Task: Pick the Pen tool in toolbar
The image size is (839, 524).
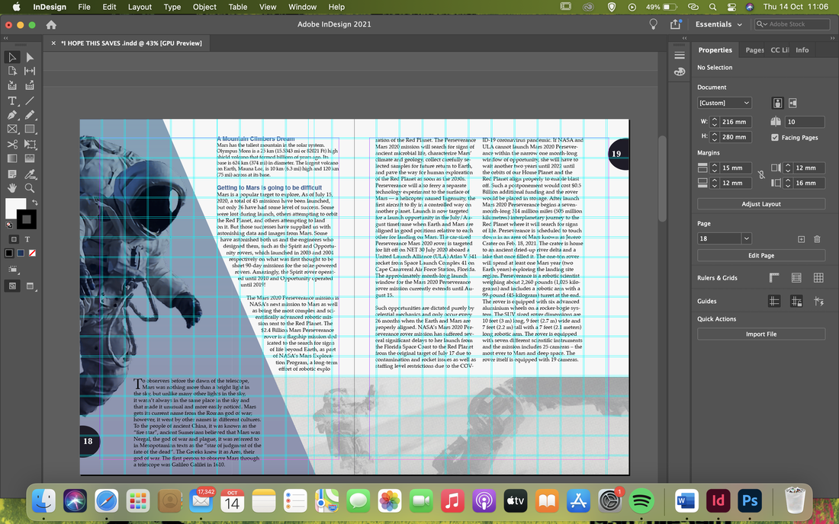Action: point(11,115)
